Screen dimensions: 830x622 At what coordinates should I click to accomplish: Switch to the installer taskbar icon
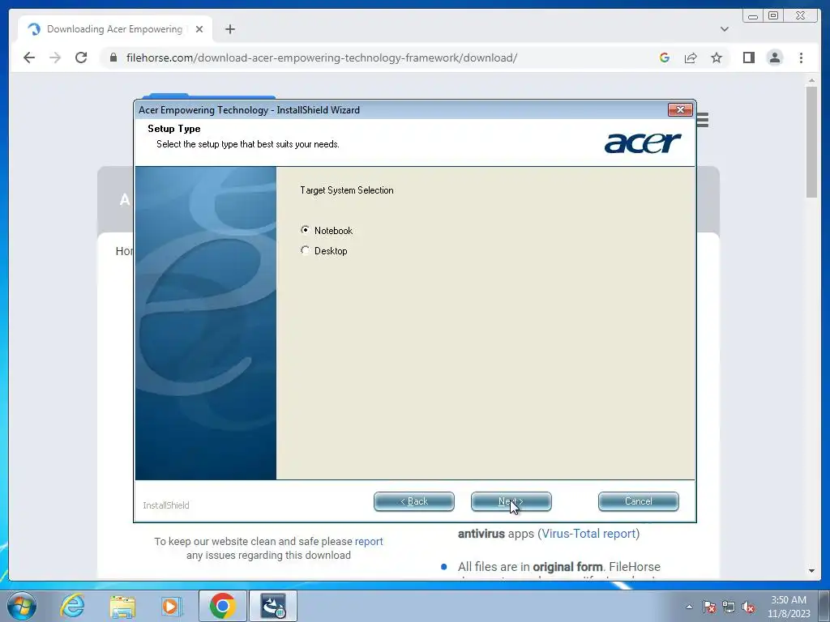point(273,606)
